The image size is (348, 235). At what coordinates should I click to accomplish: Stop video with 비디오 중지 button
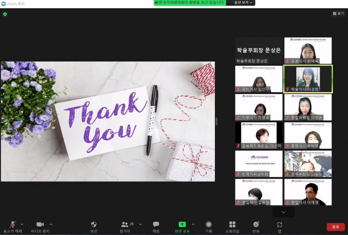(x=40, y=225)
